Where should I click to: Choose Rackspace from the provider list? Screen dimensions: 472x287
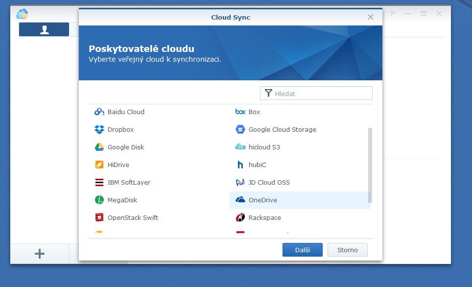[x=264, y=217]
